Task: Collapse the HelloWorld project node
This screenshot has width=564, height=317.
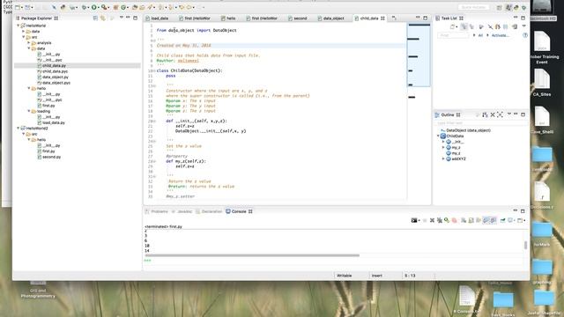Action: pyautogui.click(x=18, y=26)
